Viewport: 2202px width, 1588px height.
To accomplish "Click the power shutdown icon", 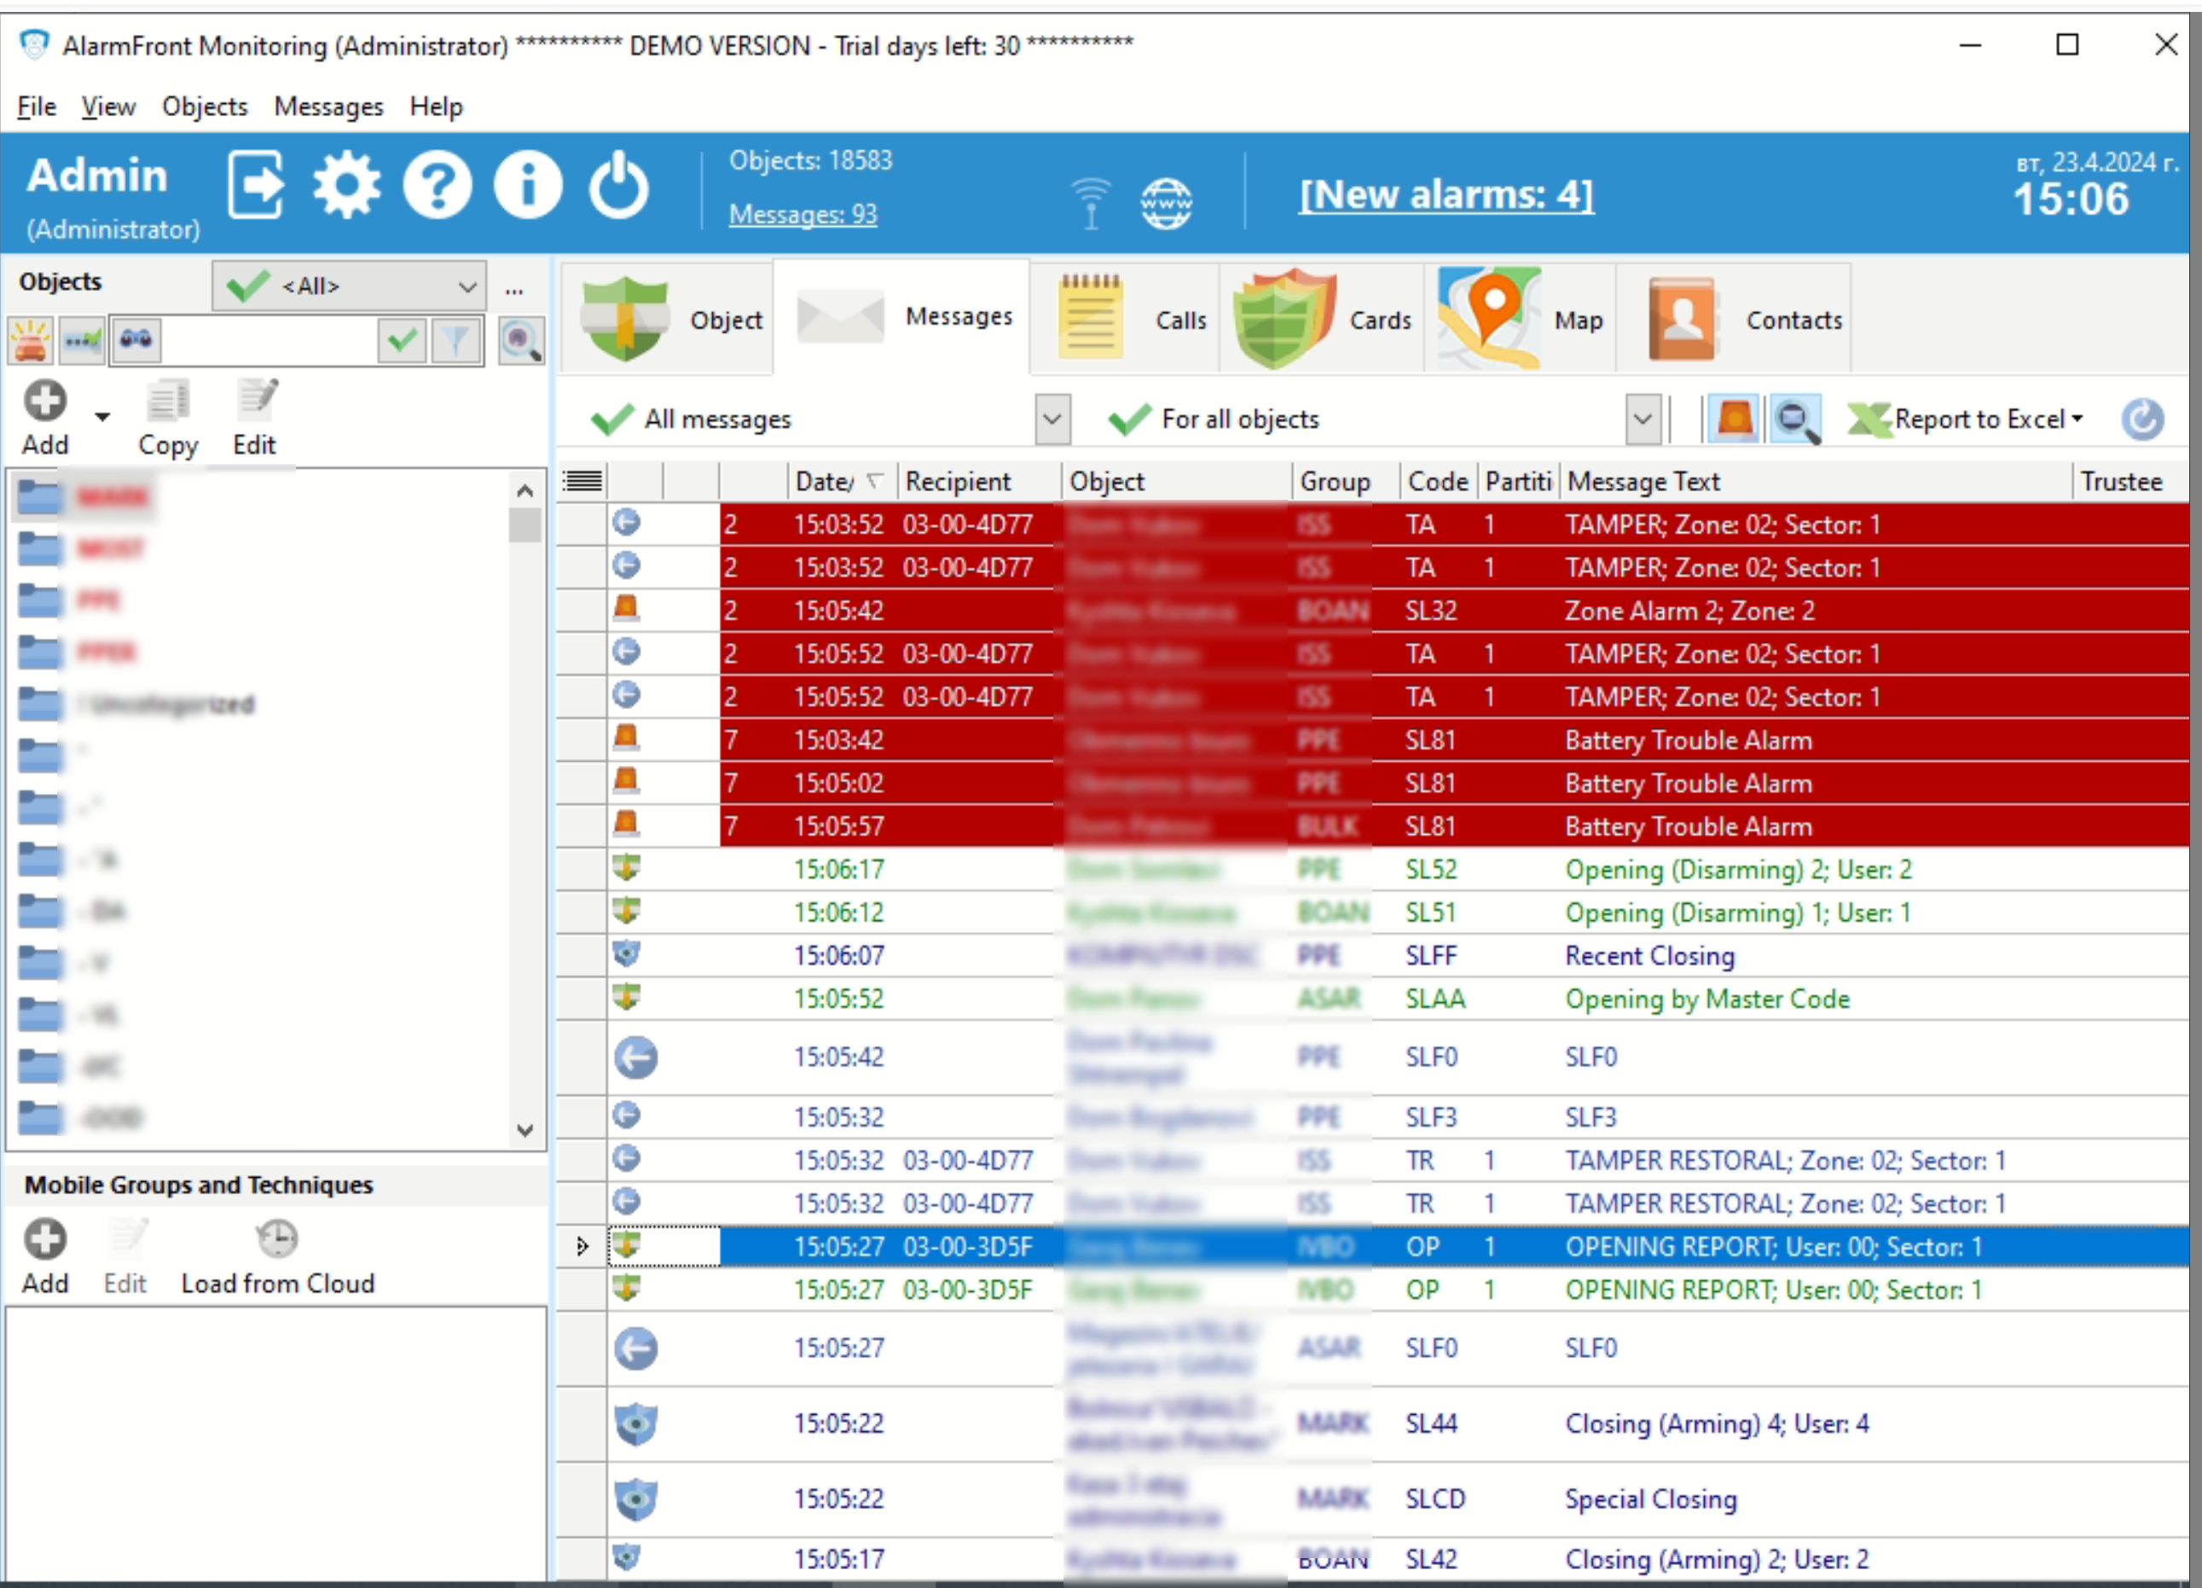I will click(618, 184).
